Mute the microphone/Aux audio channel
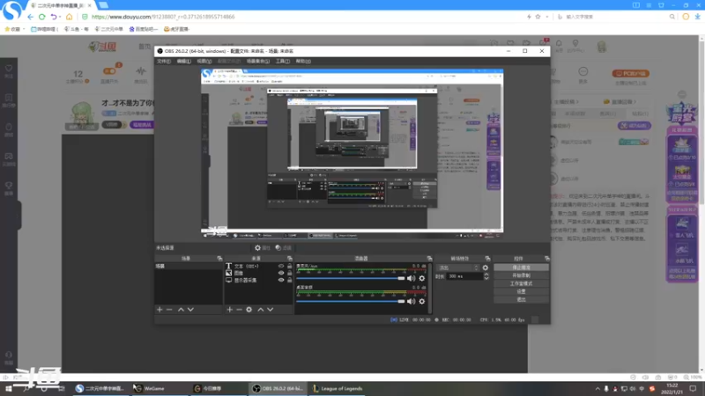The width and height of the screenshot is (705, 396). click(x=411, y=278)
